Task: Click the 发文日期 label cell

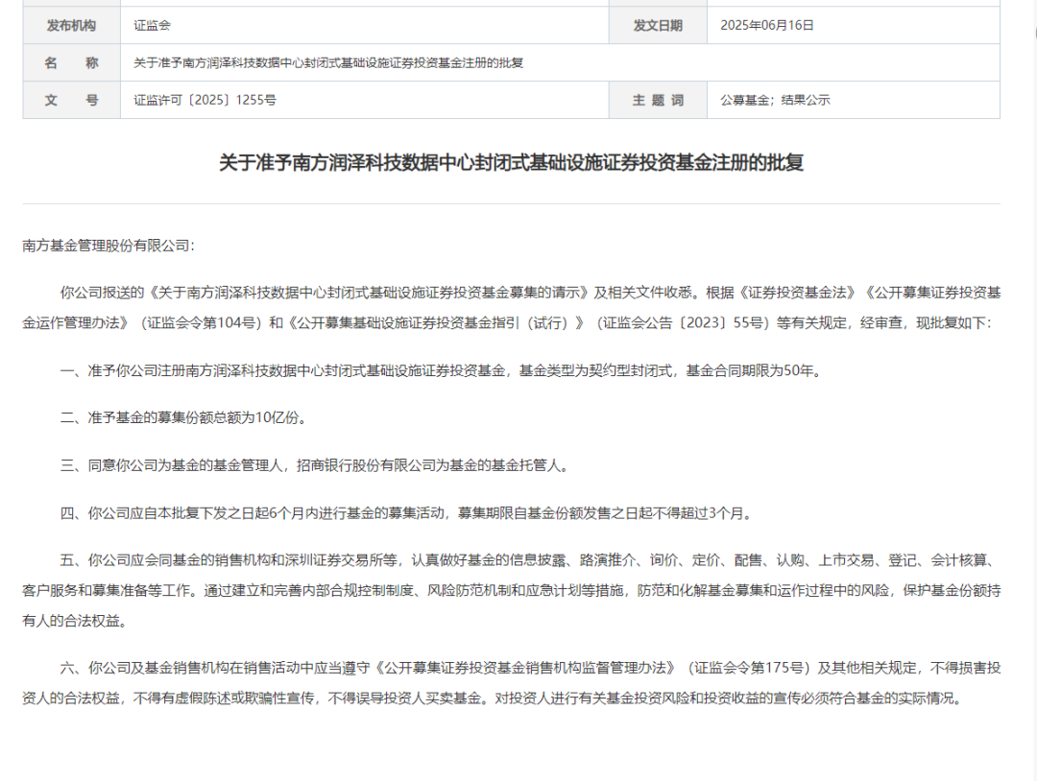Action: pyautogui.click(x=657, y=26)
